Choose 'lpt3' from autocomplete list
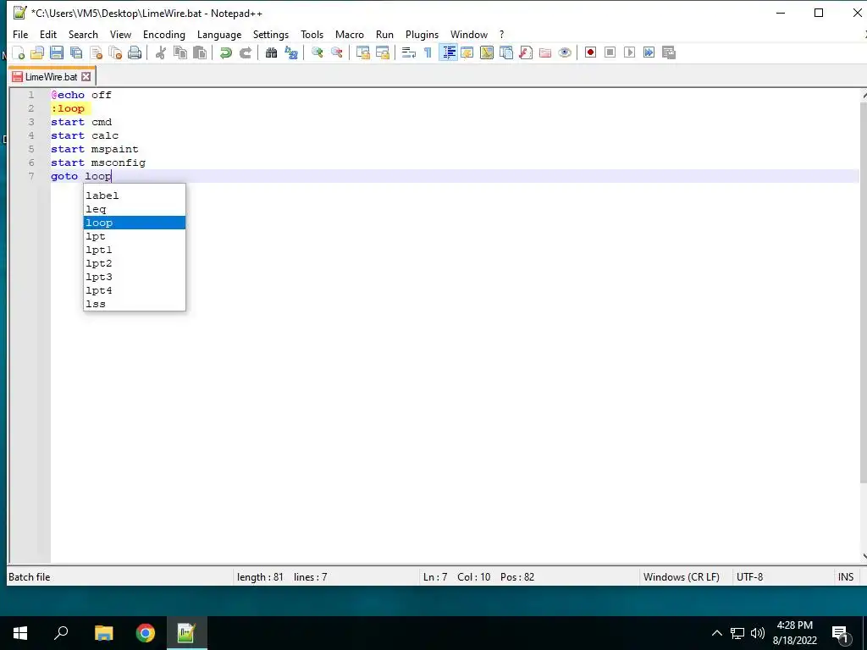 click(135, 277)
